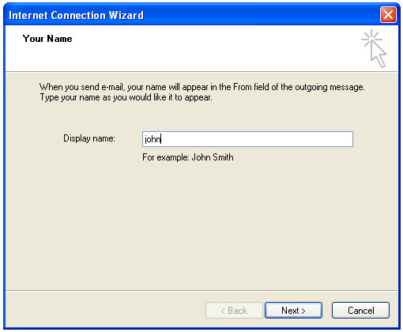
Task: Click the greyed-out Back button
Action: coord(234,311)
